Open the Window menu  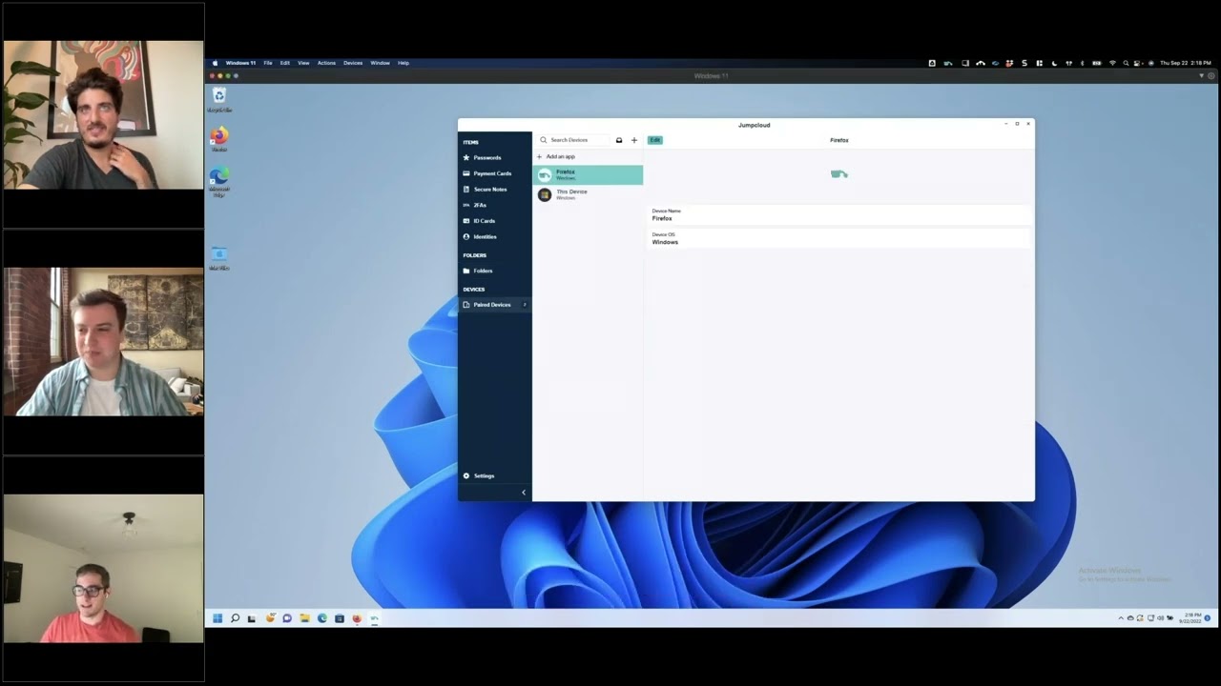(x=380, y=63)
